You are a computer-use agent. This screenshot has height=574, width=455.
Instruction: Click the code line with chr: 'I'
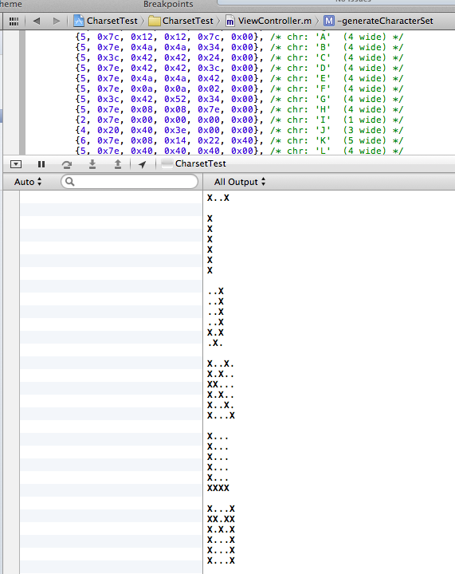tap(239, 120)
